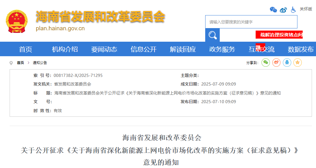Click the 通知公告 breadcrumb link
This screenshot has height=168, width=316.
pyautogui.click(x=40, y=63)
